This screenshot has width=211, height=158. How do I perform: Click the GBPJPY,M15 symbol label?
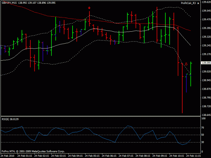[9, 3]
